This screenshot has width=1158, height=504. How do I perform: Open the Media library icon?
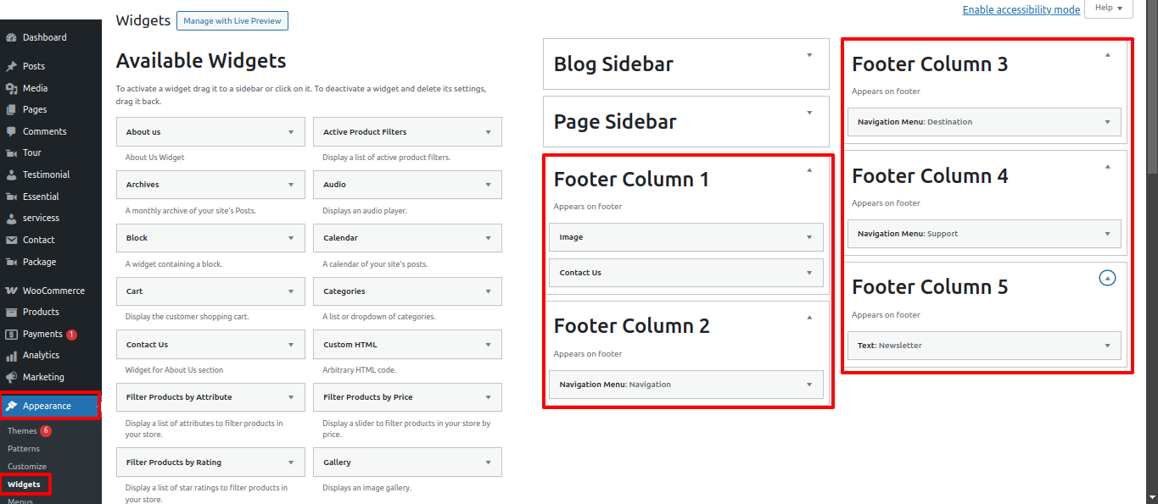tap(13, 87)
